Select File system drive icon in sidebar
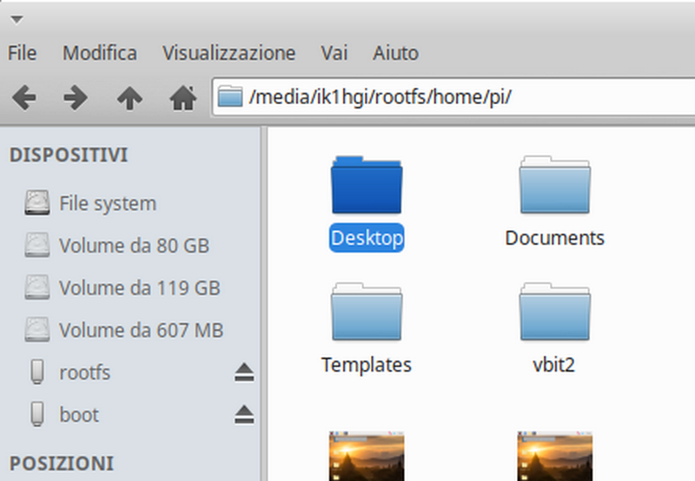 tap(37, 203)
